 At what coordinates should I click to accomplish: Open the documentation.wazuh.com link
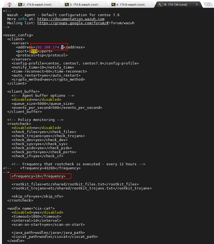click(x=71, y=19)
